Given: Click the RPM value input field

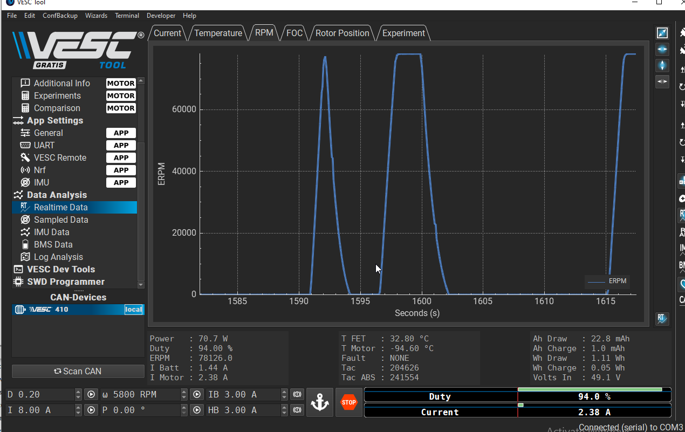Looking at the screenshot, I should click(144, 395).
